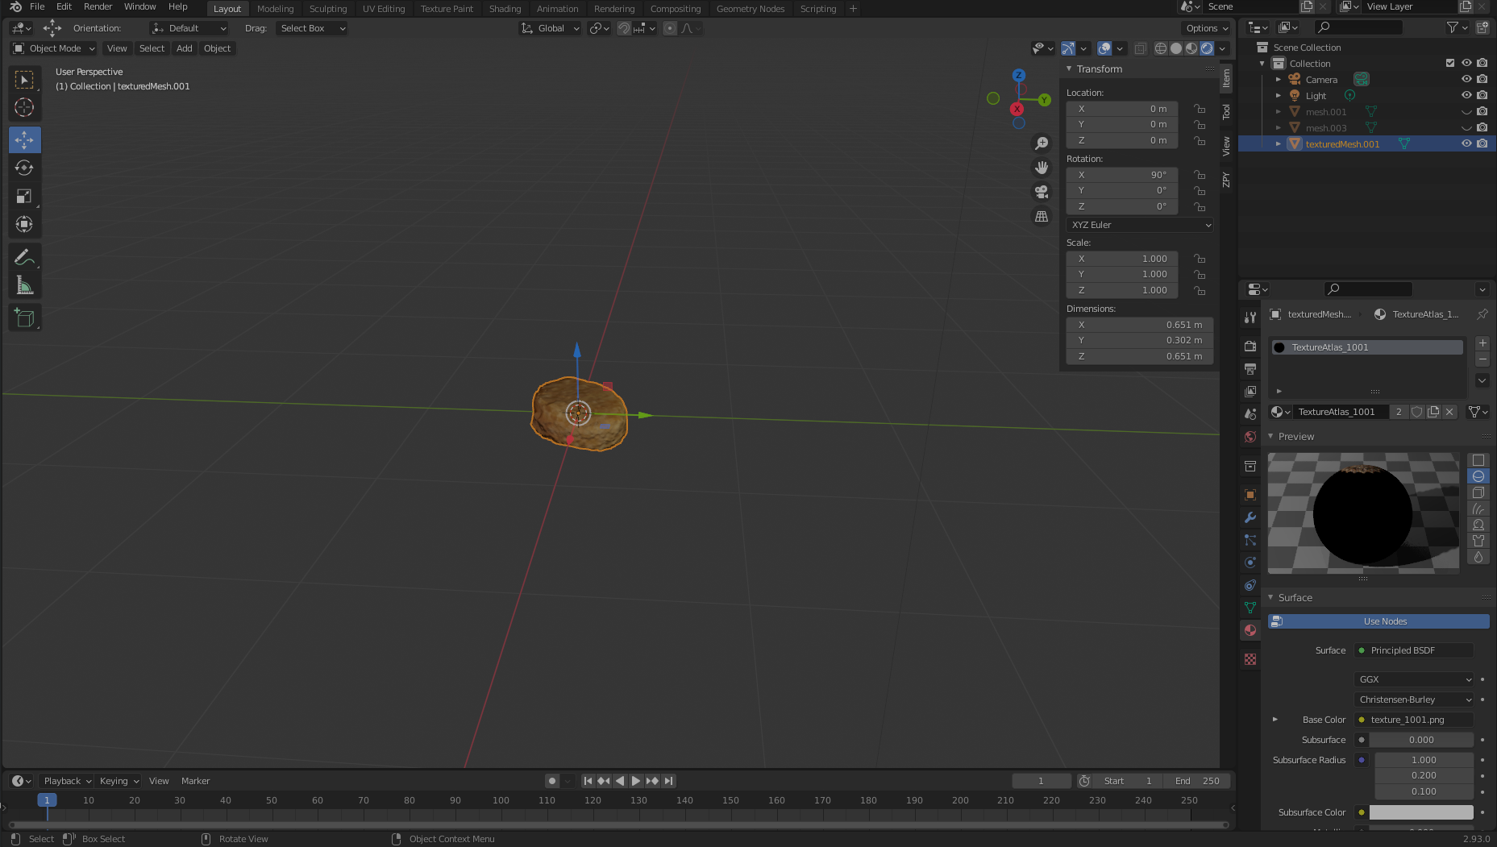1497x847 pixels.
Task: Toggle the camera view button in the viewport
Action: [1042, 192]
